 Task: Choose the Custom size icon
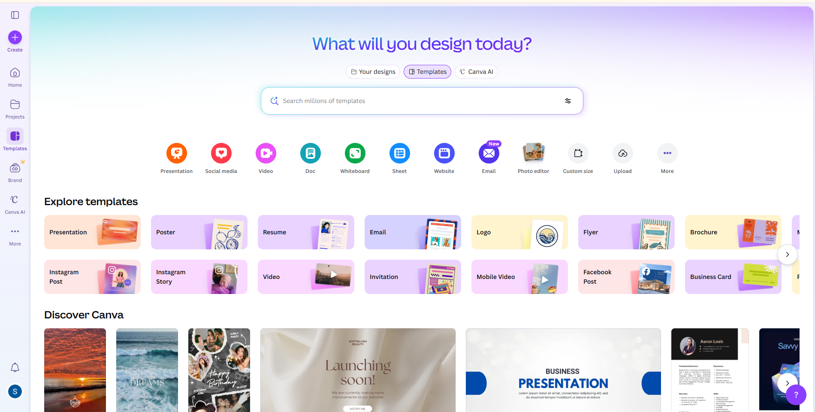578,153
